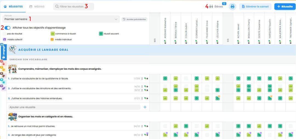Expand the Enrichir son vocabulaire subsection

[x=29, y=59]
